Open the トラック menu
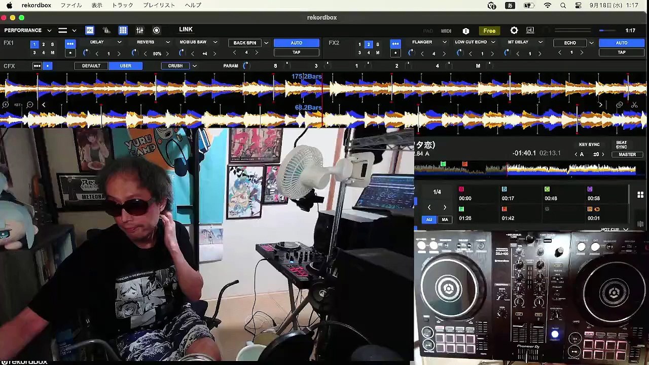 coord(122,5)
